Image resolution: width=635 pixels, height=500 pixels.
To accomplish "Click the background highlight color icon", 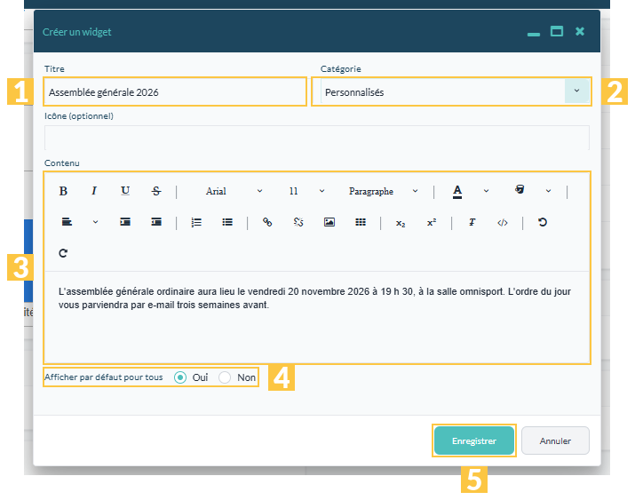I will [520, 190].
